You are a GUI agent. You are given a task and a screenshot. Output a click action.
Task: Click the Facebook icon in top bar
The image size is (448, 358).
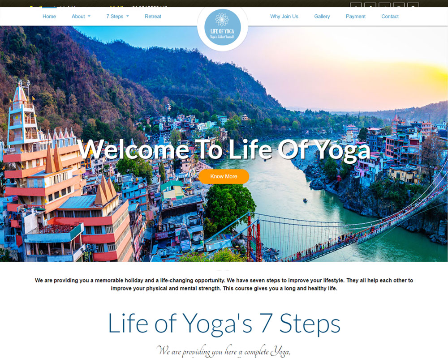370,5
